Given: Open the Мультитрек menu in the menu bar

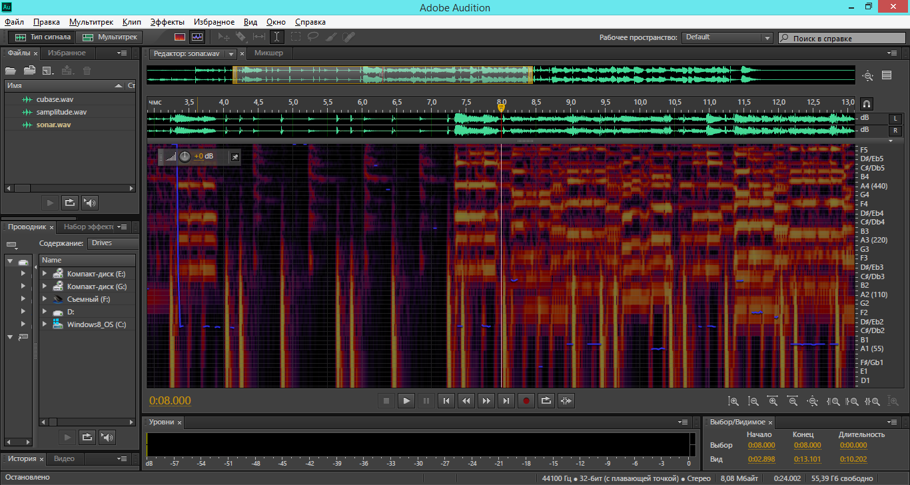Looking at the screenshot, I should coord(91,22).
